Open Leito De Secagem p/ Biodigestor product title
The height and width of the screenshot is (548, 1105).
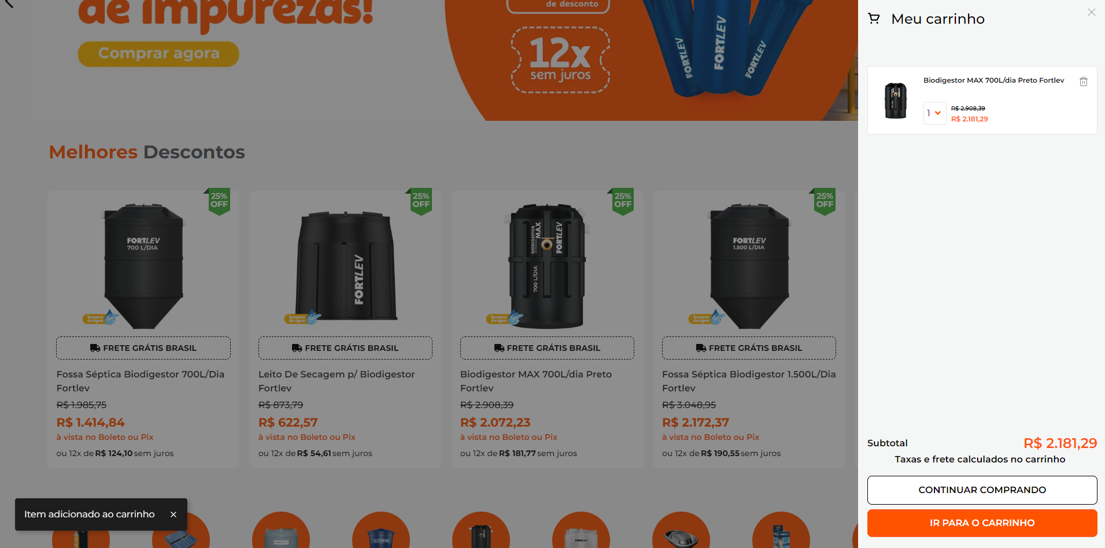336,381
